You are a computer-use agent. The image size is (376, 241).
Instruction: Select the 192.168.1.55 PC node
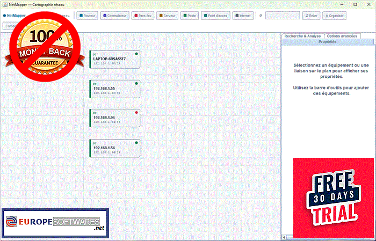(x=115, y=89)
